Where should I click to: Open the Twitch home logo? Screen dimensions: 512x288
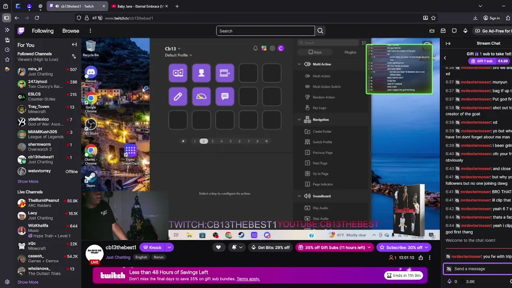pos(21,31)
